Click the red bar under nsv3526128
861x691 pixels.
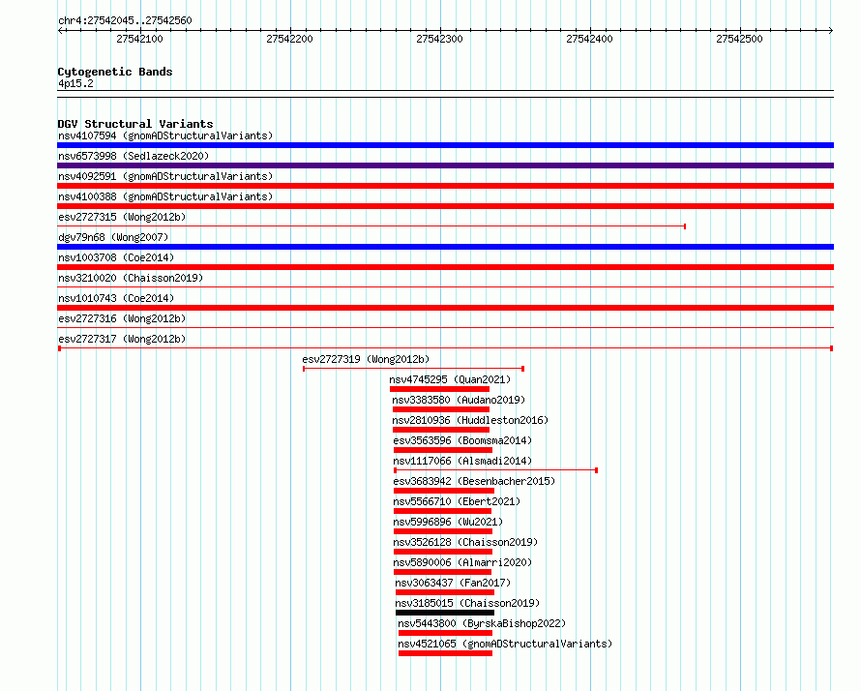(x=443, y=552)
